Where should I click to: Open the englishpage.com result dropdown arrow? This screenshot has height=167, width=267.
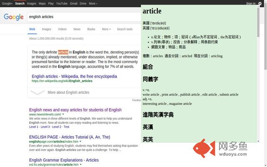pos(81,142)
